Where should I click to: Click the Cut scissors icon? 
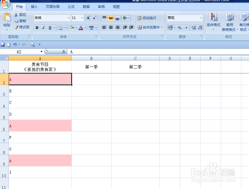pyautogui.click(x=16, y=15)
